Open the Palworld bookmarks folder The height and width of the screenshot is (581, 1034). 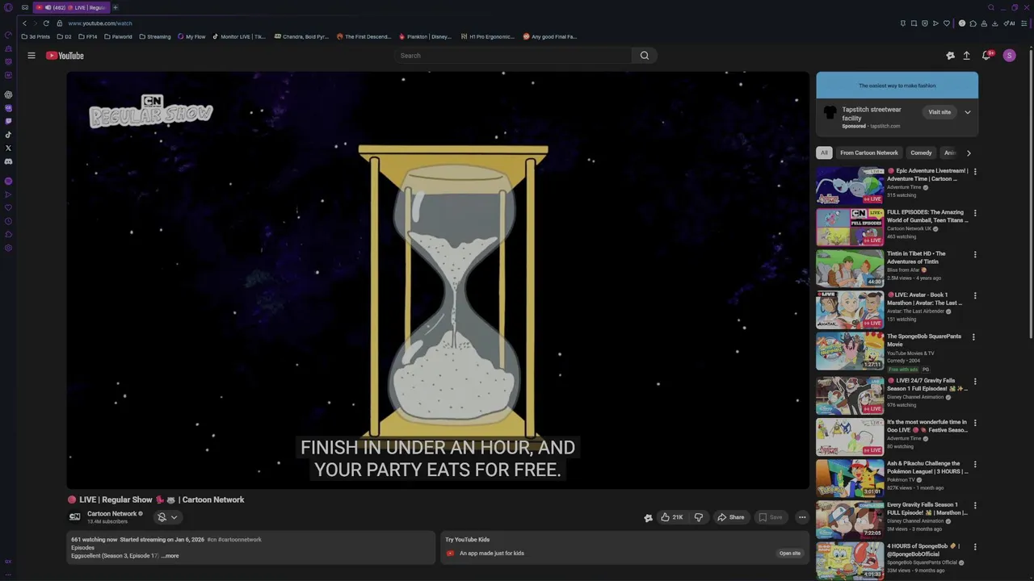click(x=118, y=36)
